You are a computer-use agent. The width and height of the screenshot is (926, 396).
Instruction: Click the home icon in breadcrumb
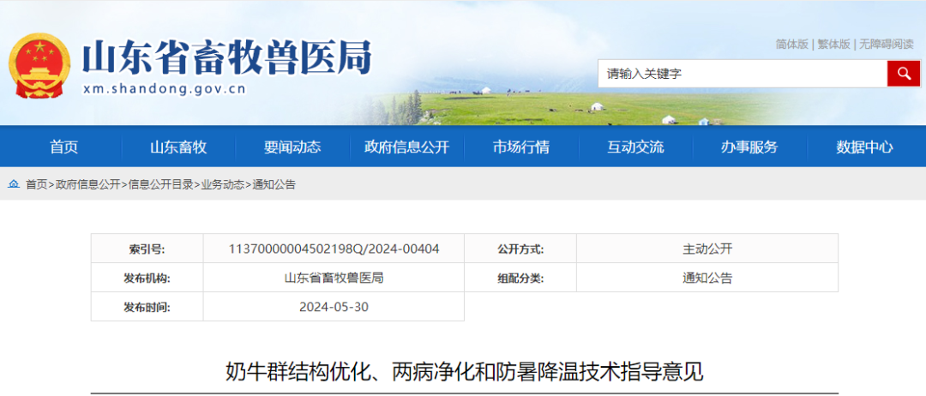tap(15, 184)
